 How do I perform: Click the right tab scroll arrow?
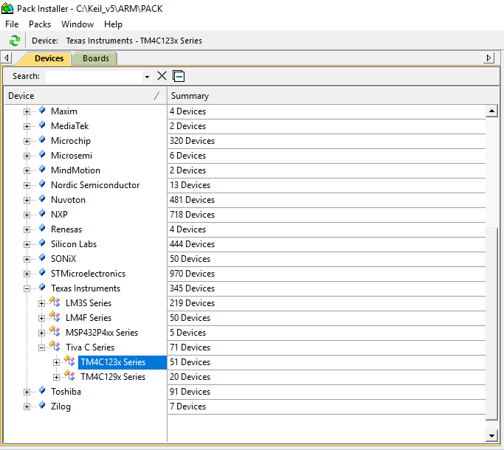pyautogui.click(x=489, y=58)
